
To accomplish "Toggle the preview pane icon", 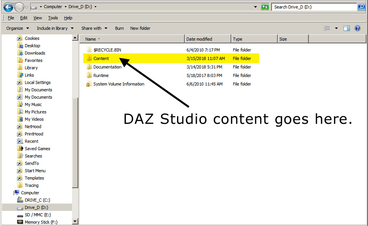I will click(347, 28).
